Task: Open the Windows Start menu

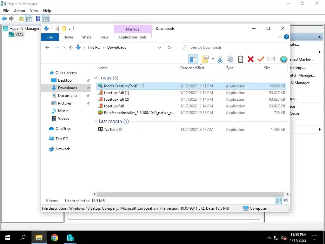Action: click(8, 238)
